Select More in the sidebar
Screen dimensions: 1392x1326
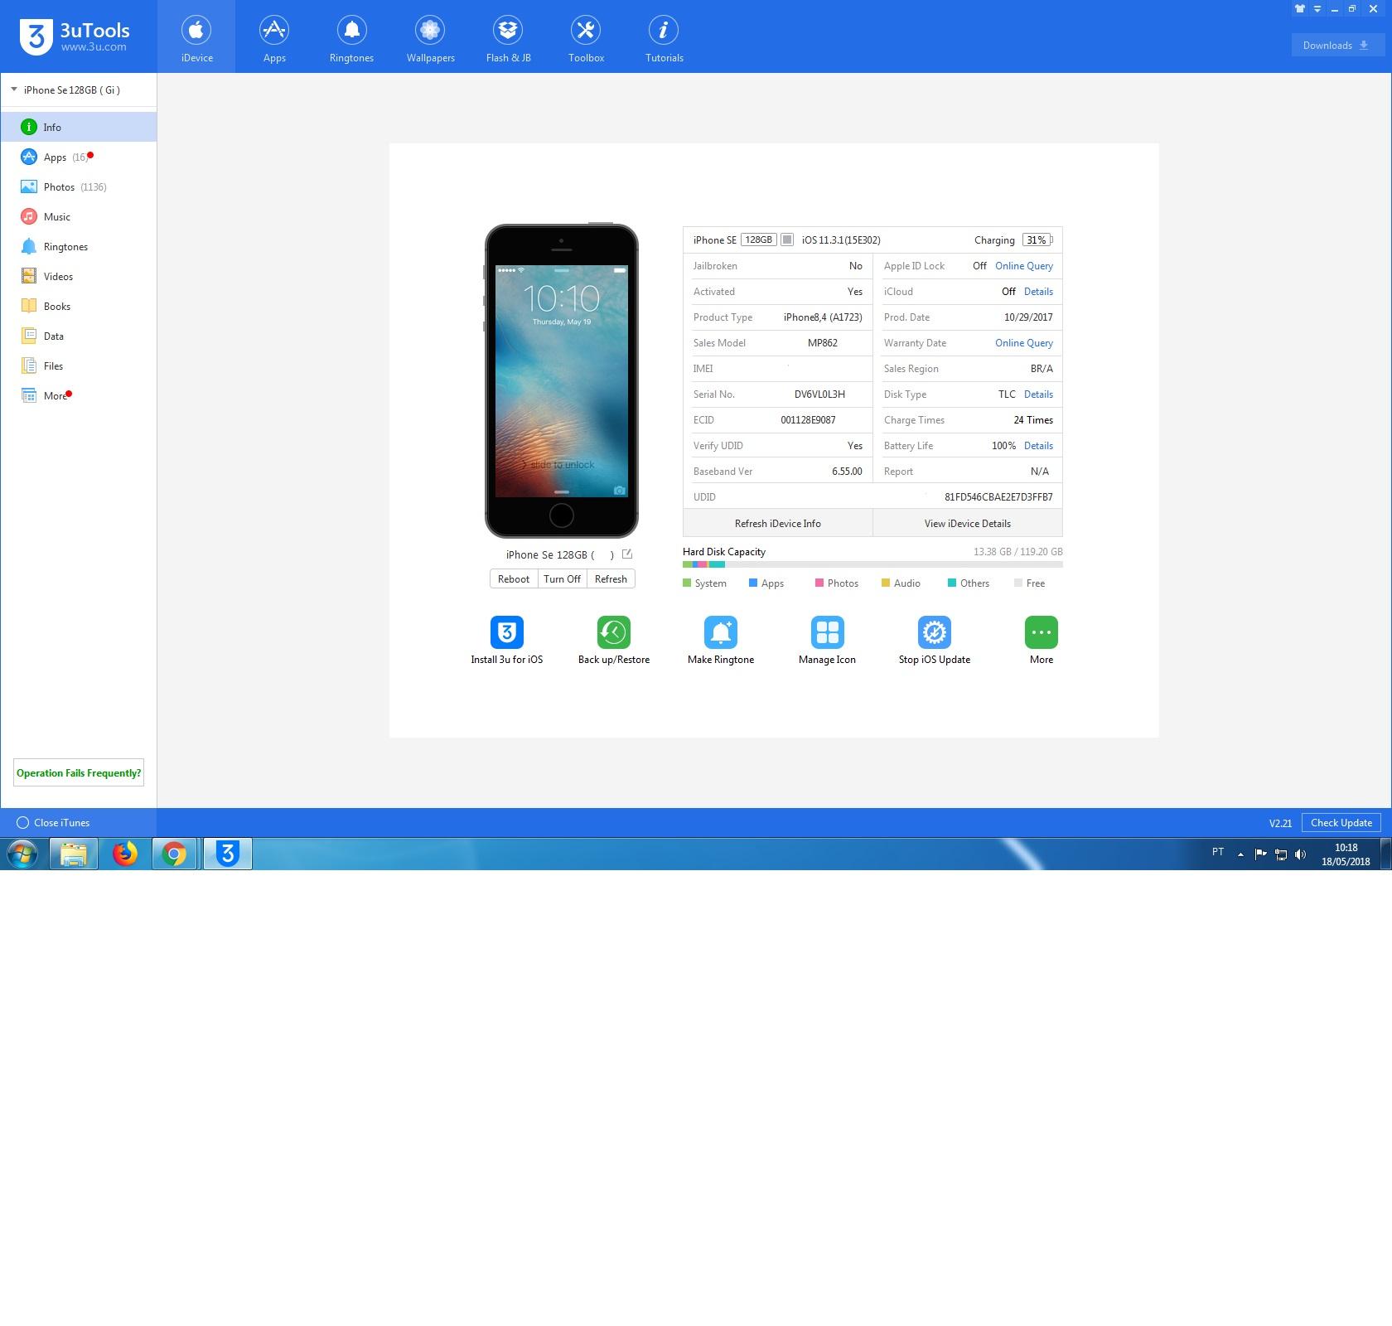(79, 395)
